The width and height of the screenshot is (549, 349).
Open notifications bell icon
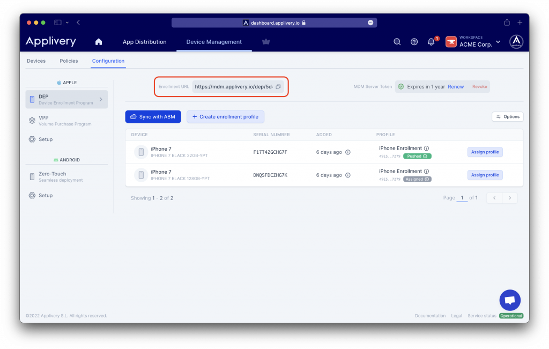tap(432, 42)
